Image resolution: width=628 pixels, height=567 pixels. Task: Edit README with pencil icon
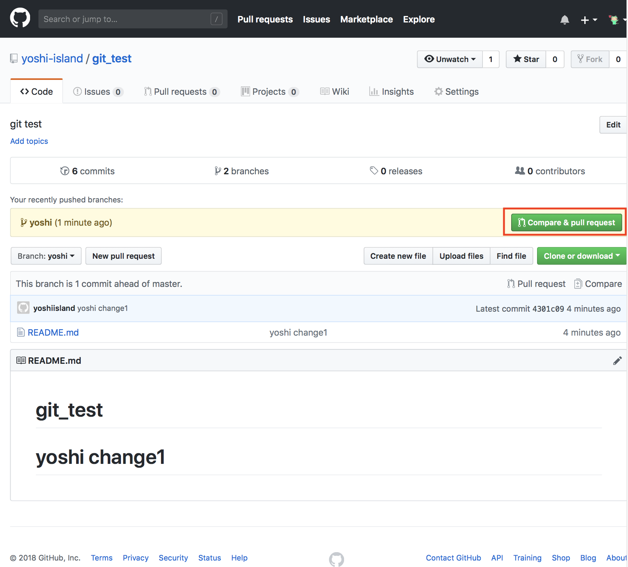pos(617,361)
